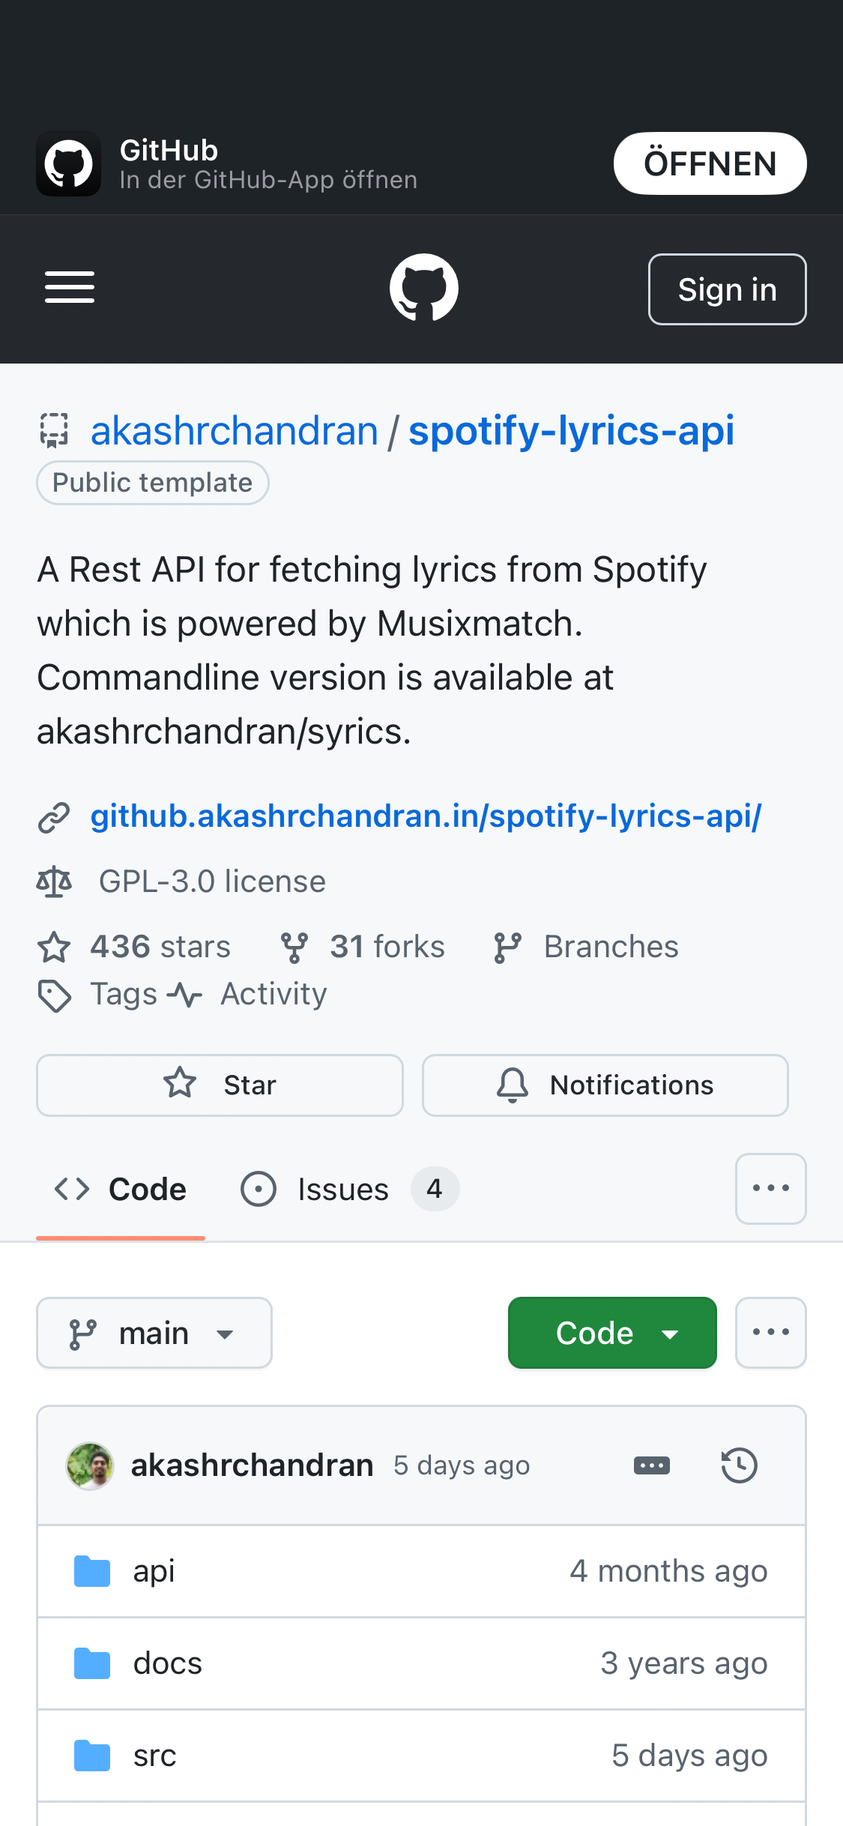Click akashrchandran's avatar thumbnail

click(90, 1465)
